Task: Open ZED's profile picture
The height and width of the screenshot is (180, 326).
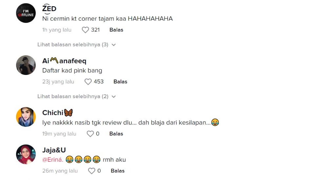Action: point(26,13)
